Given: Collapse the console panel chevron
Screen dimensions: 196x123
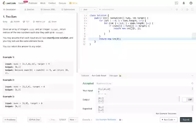Looking at the screenshot, I should click(x=192, y=76).
